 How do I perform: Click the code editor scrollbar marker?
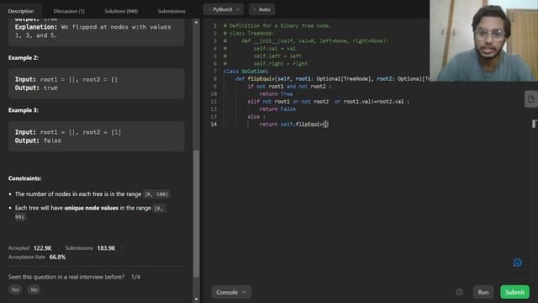(534, 124)
